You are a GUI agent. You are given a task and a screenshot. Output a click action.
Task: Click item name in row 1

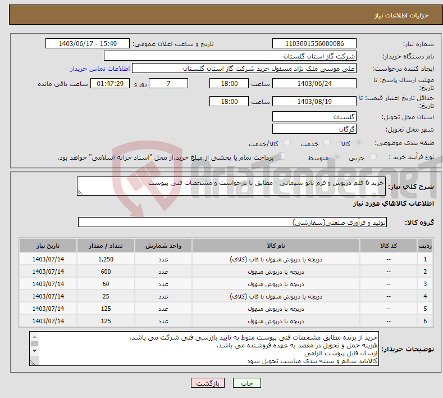[x=276, y=259]
